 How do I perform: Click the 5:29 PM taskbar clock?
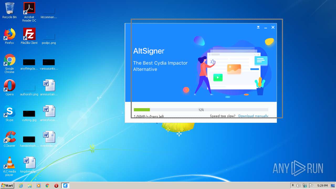click(322, 186)
